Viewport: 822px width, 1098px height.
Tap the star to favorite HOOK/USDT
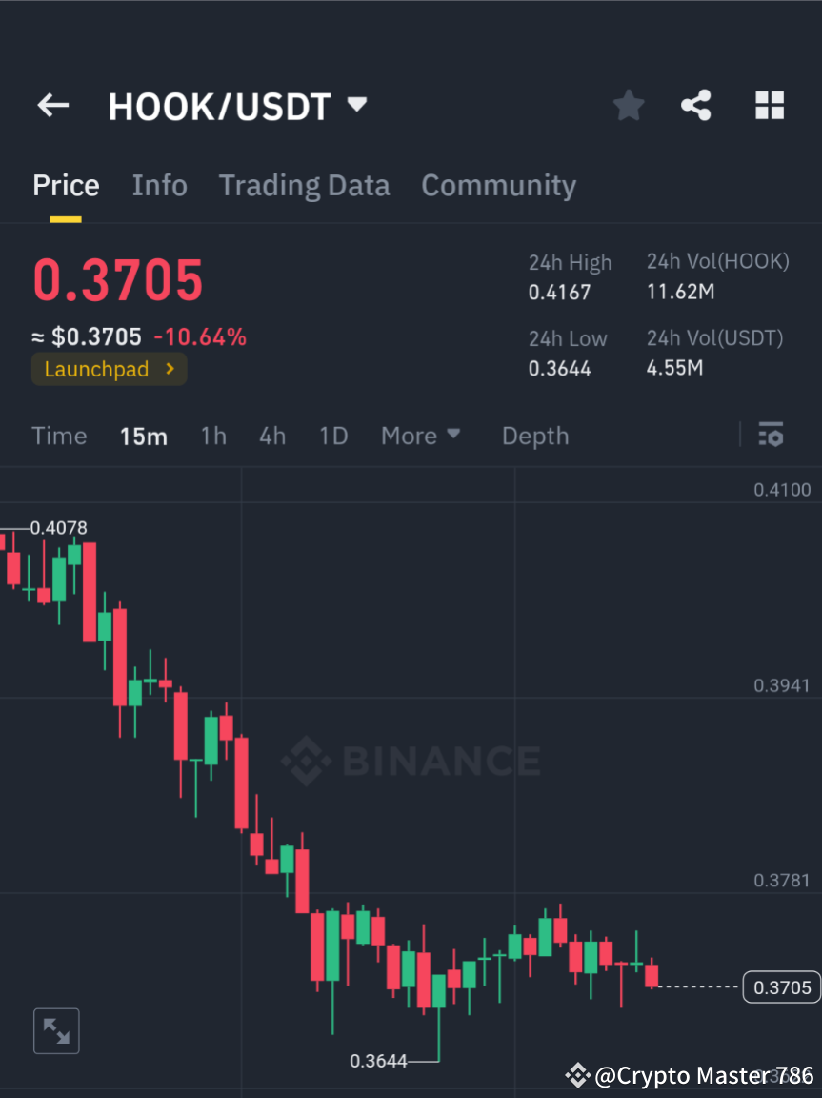click(x=628, y=105)
